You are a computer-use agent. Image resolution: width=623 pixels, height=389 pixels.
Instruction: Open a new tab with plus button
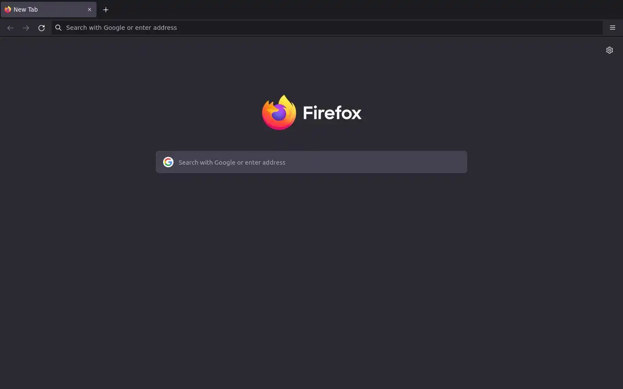pyautogui.click(x=106, y=10)
